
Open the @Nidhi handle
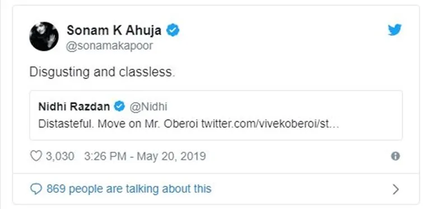coord(148,107)
